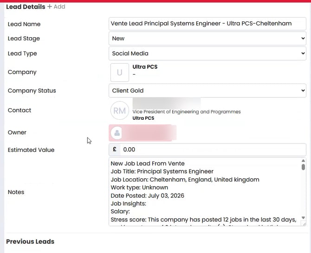Click the Previous Leads heading

pos(30,241)
